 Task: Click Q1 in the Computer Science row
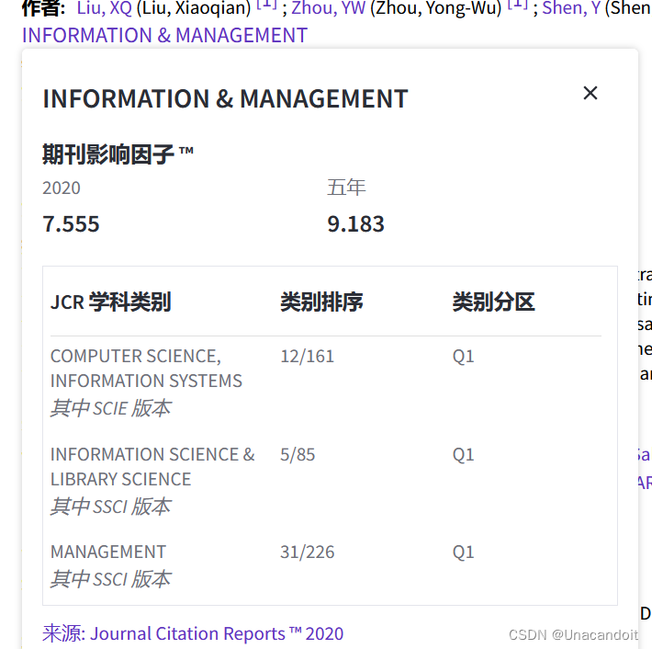(463, 357)
